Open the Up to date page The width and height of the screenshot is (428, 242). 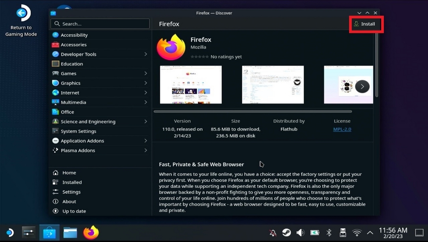(100, 211)
